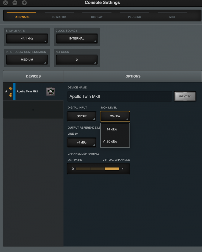The image size is (202, 252).
Task: Click the VIRTUAL CHANNELS label
Action: pos(116,160)
